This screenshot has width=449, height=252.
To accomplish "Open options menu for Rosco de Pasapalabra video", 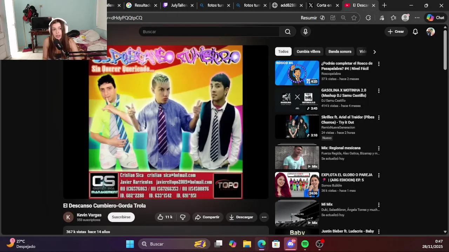I will [378, 64].
